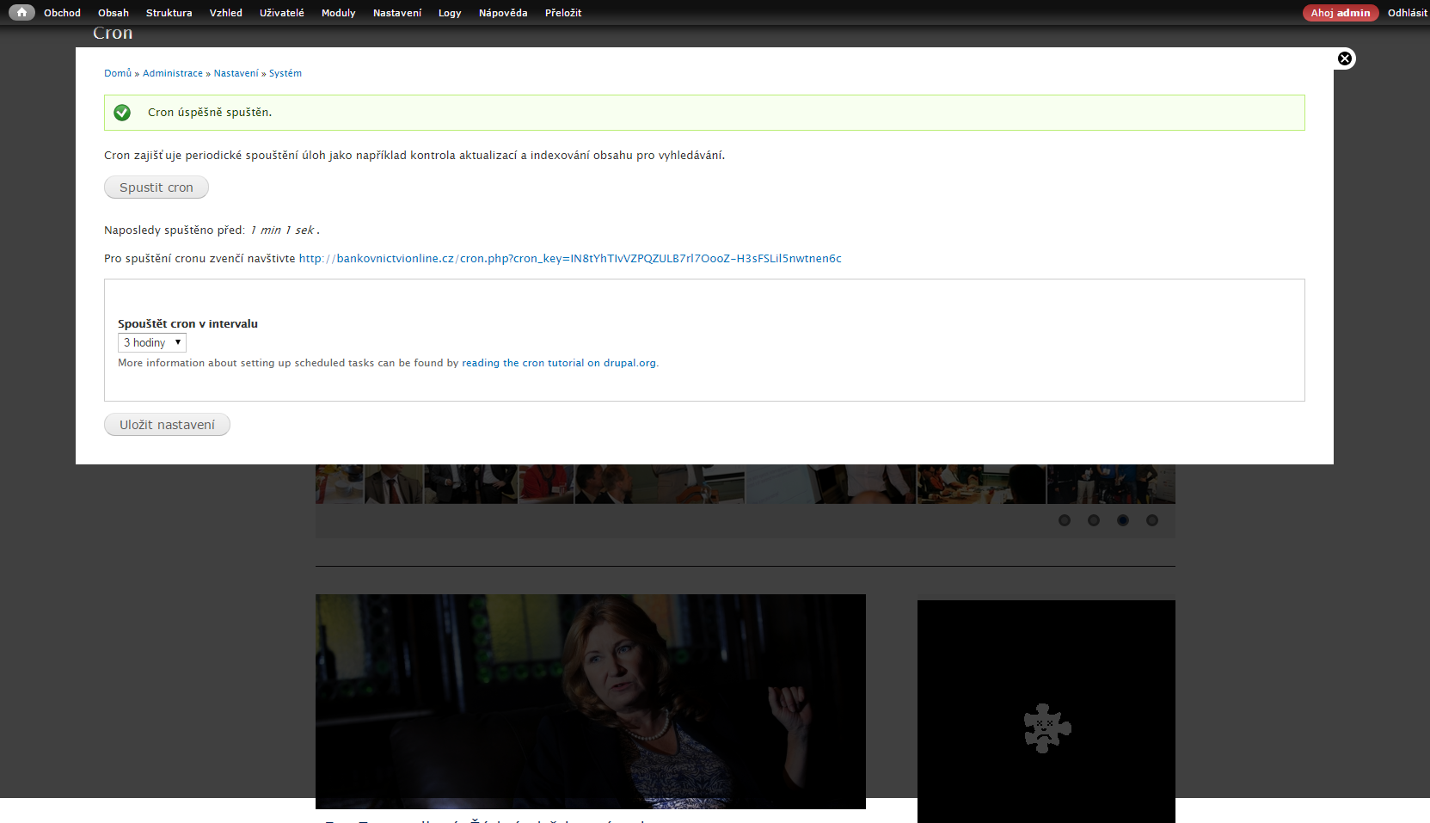Click the home icon in admin toolbar
1430x823 pixels.
(21, 13)
